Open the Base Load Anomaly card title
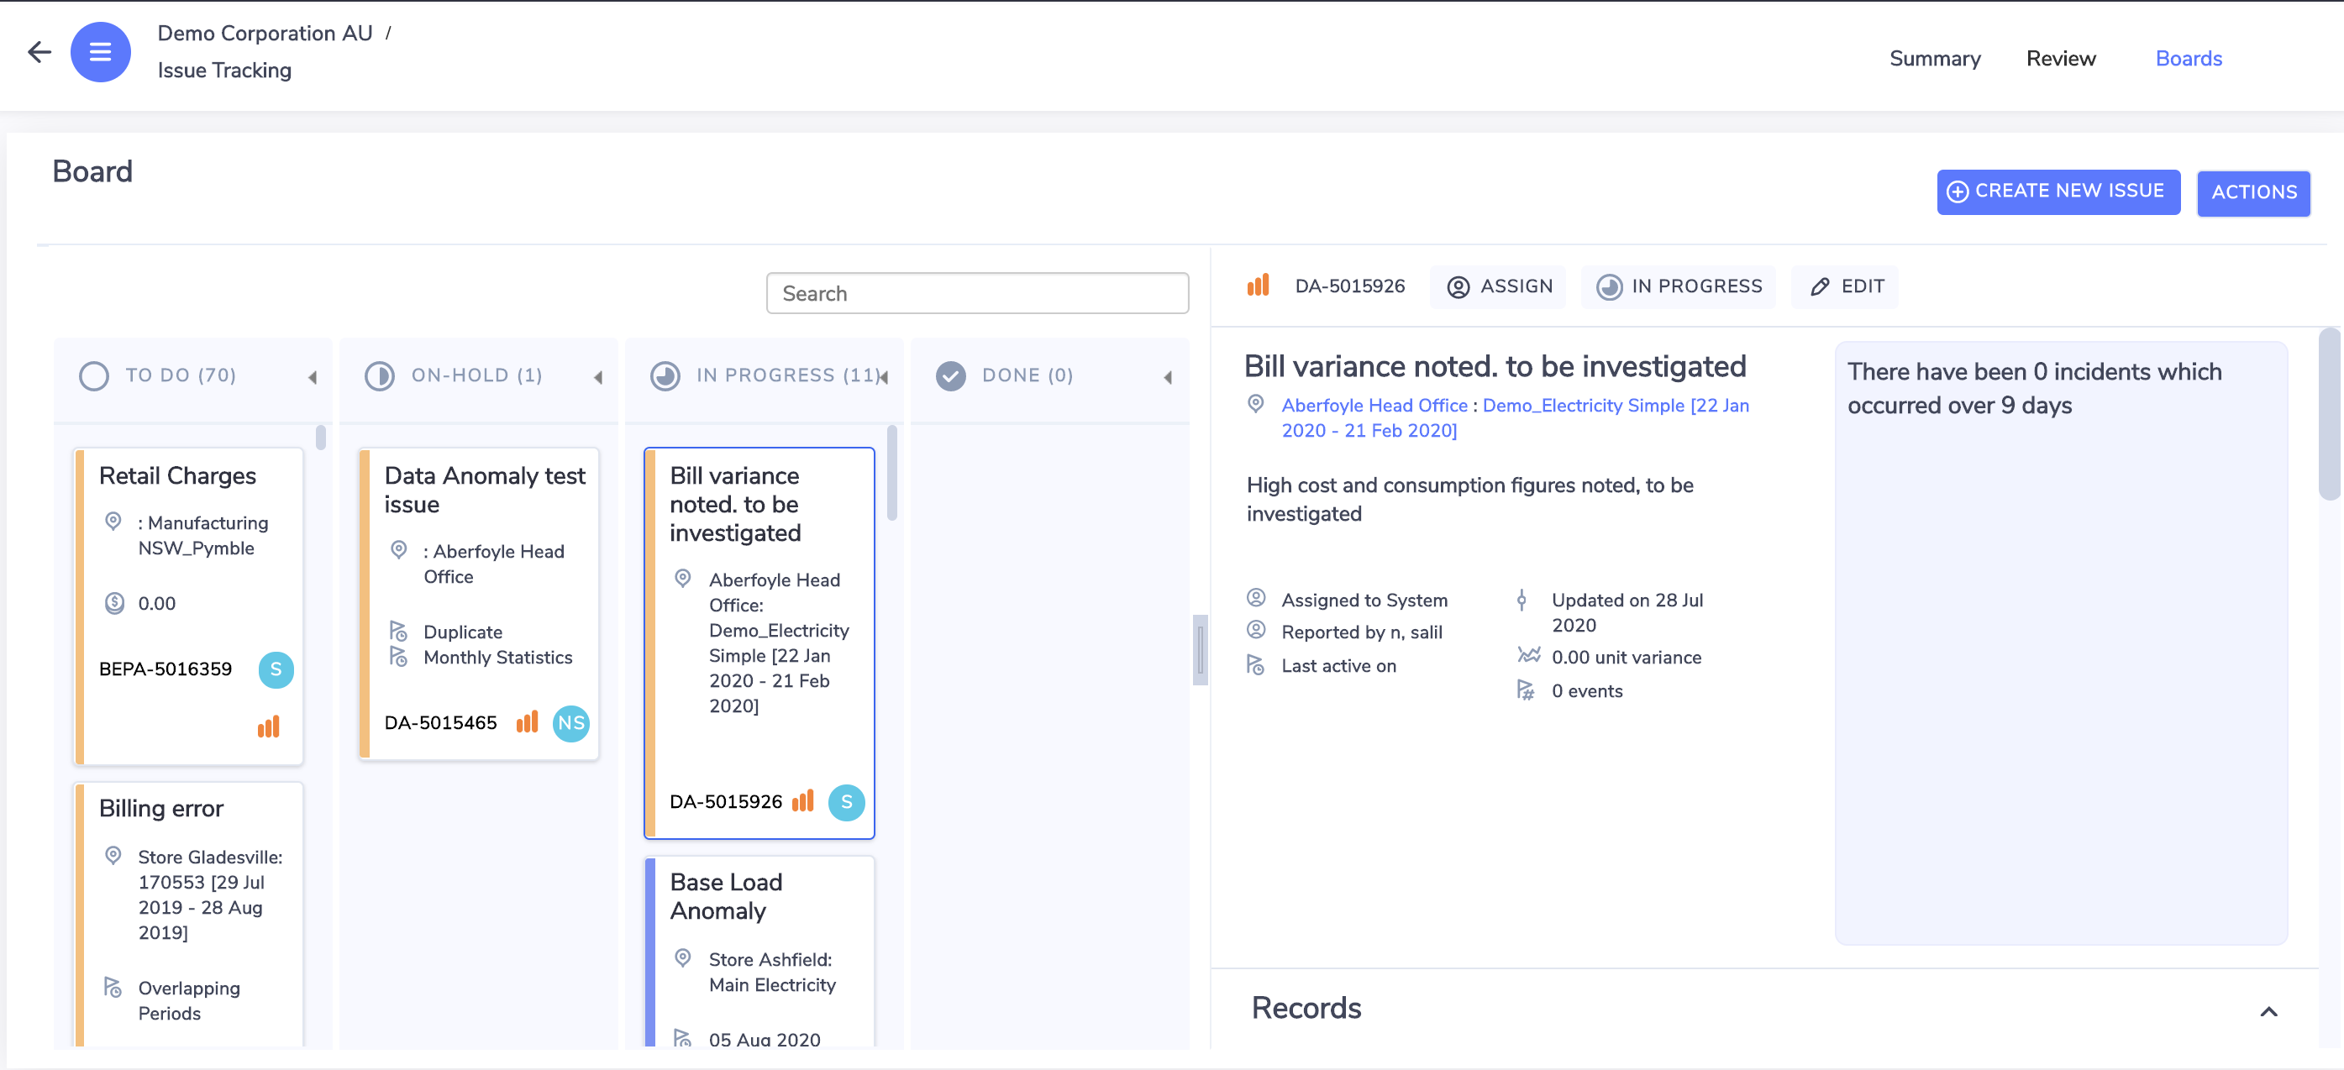The height and width of the screenshot is (1070, 2344). pos(726,896)
